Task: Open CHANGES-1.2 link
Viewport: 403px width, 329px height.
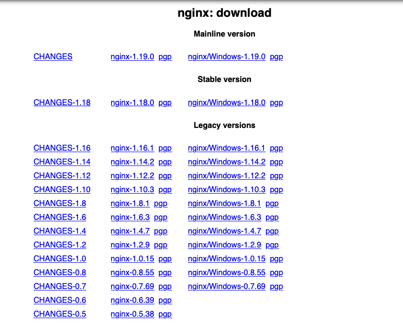Action: pyautogui.click(x=60, y=245)
